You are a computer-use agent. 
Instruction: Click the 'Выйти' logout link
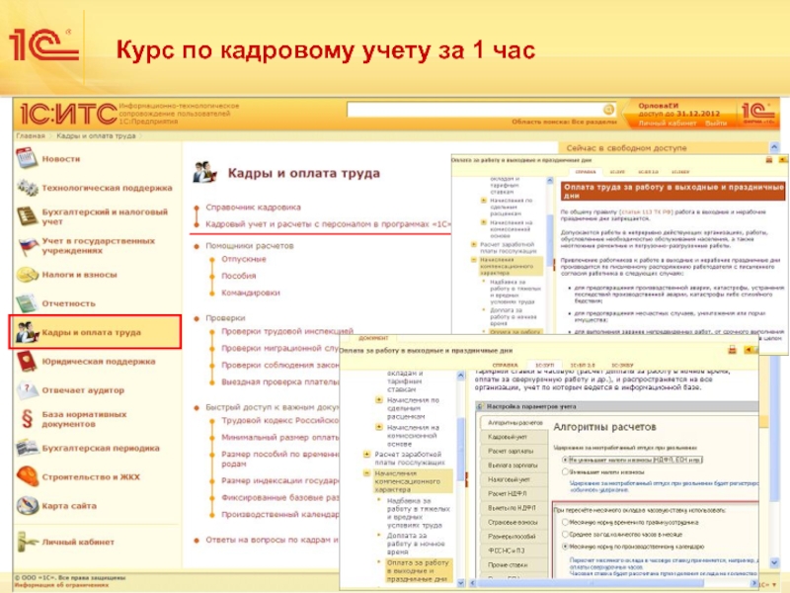tap(716, 124)
